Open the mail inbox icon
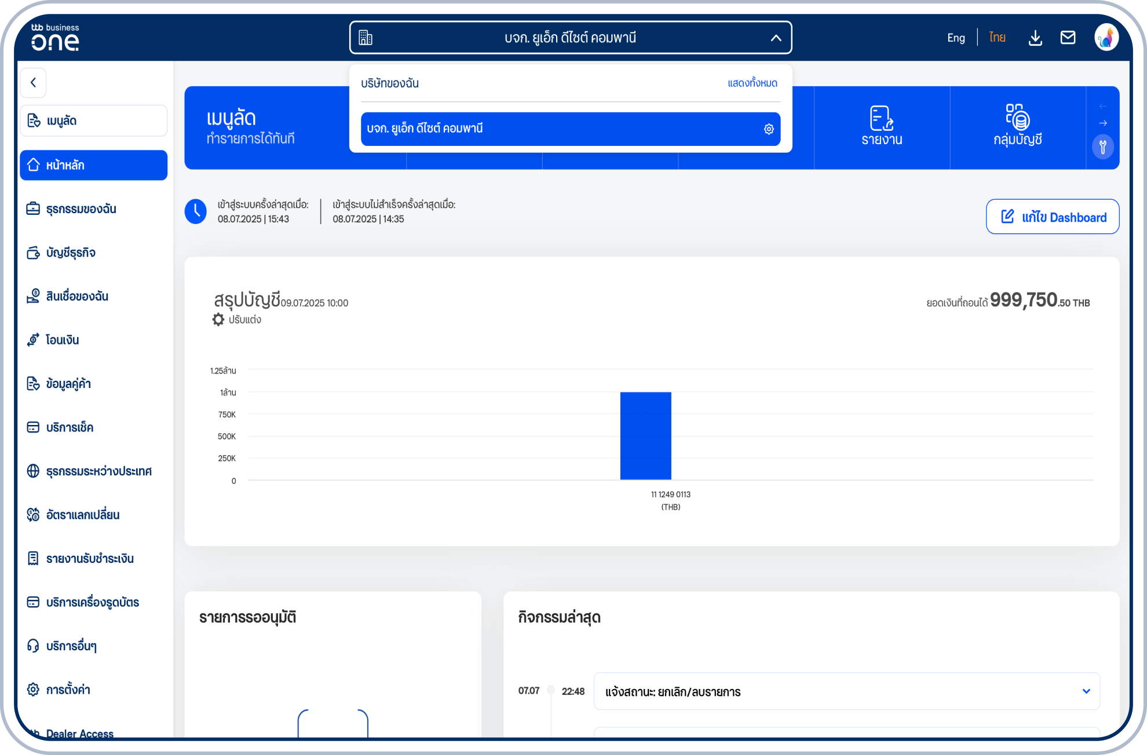The width and height of the screenshot is (1147, 755). (1068, 38)
